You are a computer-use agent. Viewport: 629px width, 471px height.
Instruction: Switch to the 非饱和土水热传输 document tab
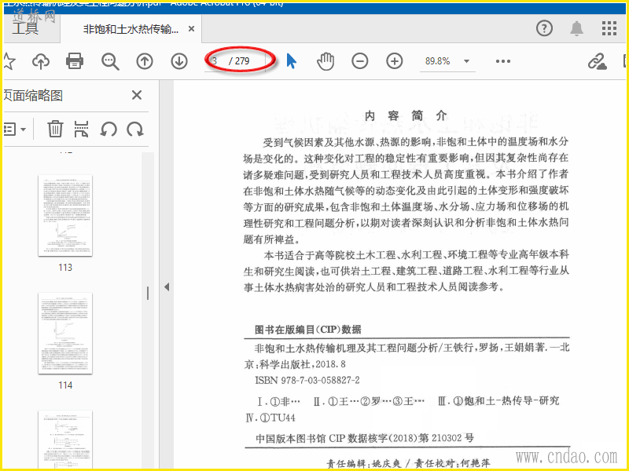coord(131,29)
